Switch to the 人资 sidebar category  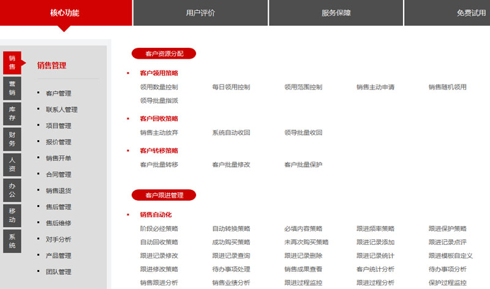tap(12, 165)
